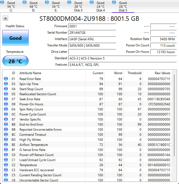
Task: Switch to the D: drive tab
Action: [33, 6]
